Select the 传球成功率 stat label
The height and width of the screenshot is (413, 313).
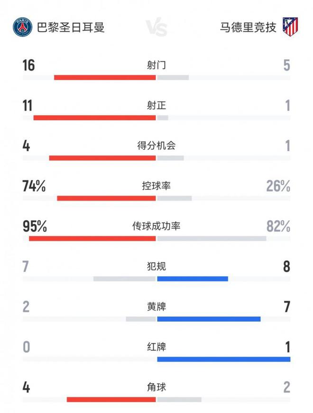156,226
